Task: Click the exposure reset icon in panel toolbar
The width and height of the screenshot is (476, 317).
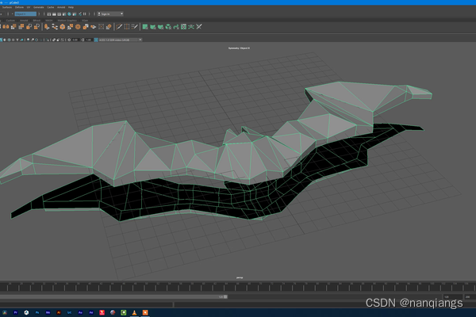Action: (69, 40)
